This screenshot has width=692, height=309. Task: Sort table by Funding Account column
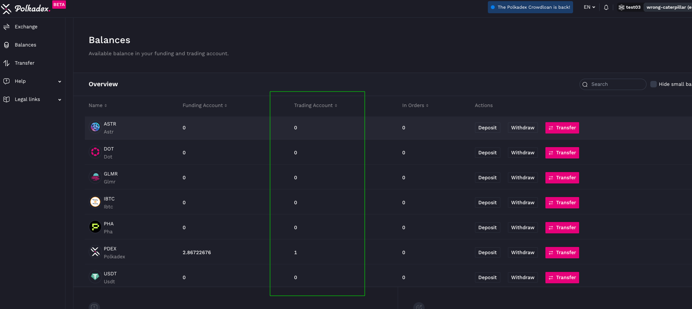205,106
